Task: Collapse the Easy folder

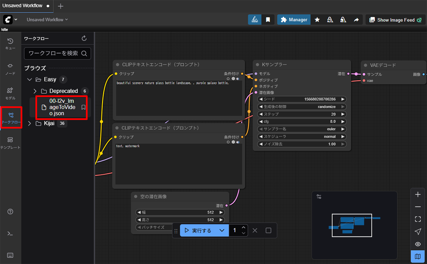Action: (30, 79)
